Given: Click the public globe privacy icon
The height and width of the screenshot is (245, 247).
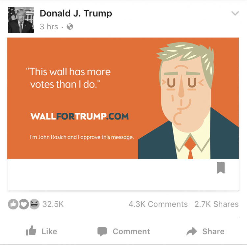Looking at the screenshot, I should (x=70, y=26).
